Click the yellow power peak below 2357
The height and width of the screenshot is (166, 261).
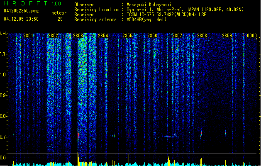point(169,161)
